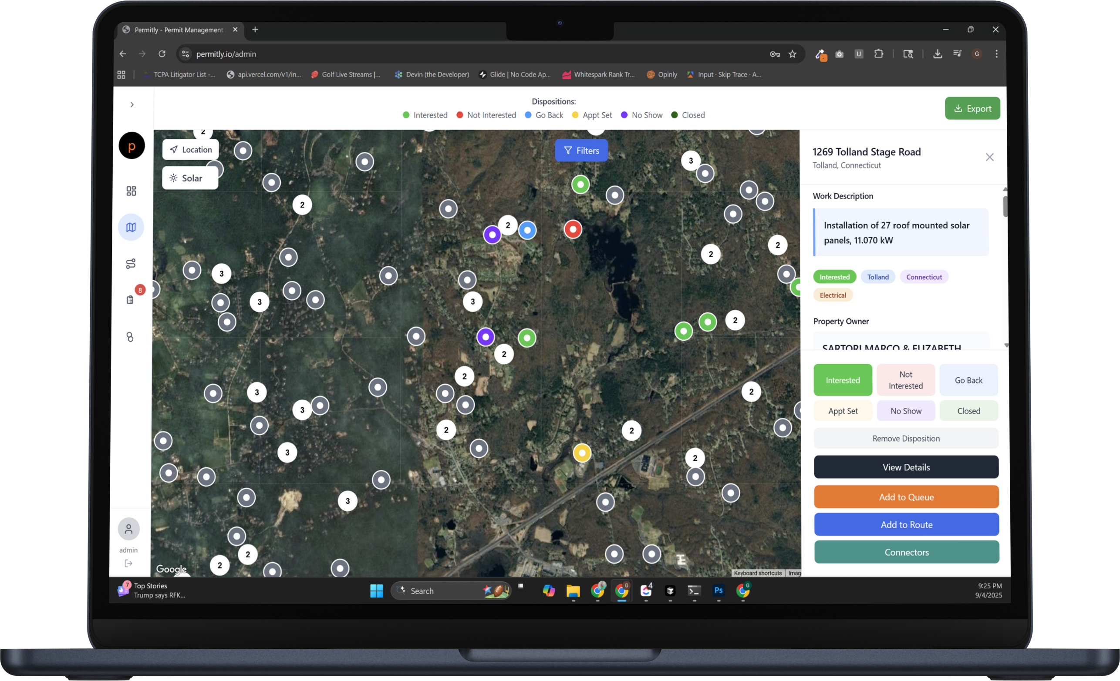Open the Terminal taskbar icon
The image size is (1120, 681).
point(694,590)
